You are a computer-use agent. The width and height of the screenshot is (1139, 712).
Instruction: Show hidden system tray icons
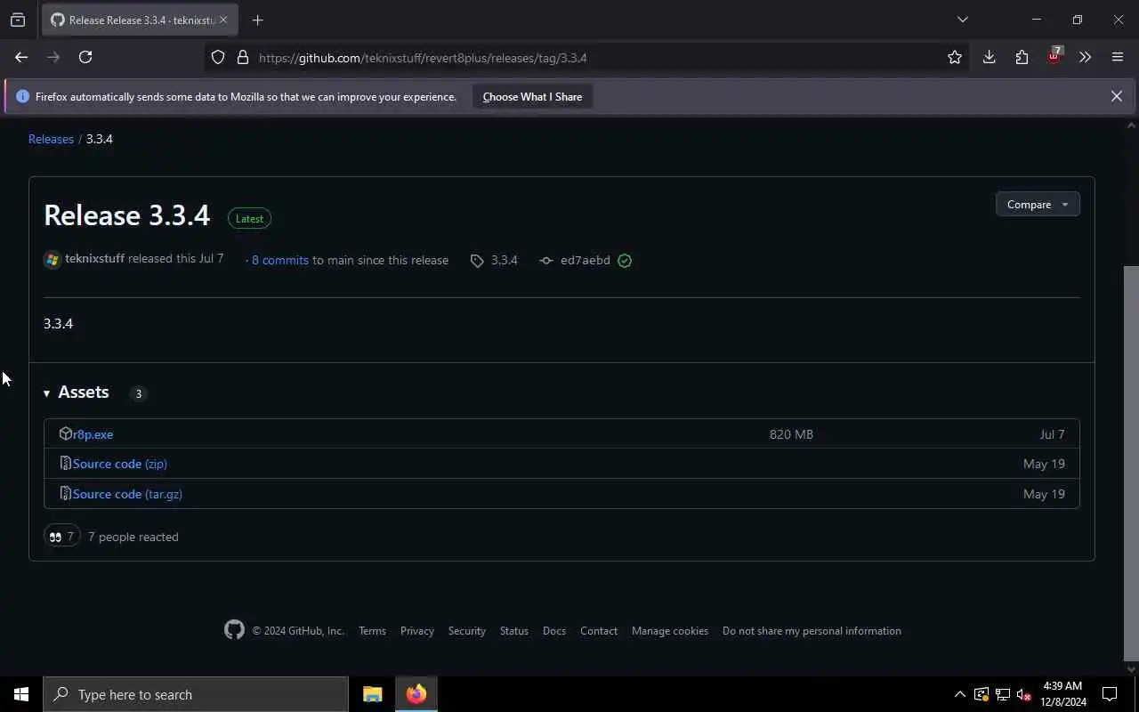(x=959, y=694)
